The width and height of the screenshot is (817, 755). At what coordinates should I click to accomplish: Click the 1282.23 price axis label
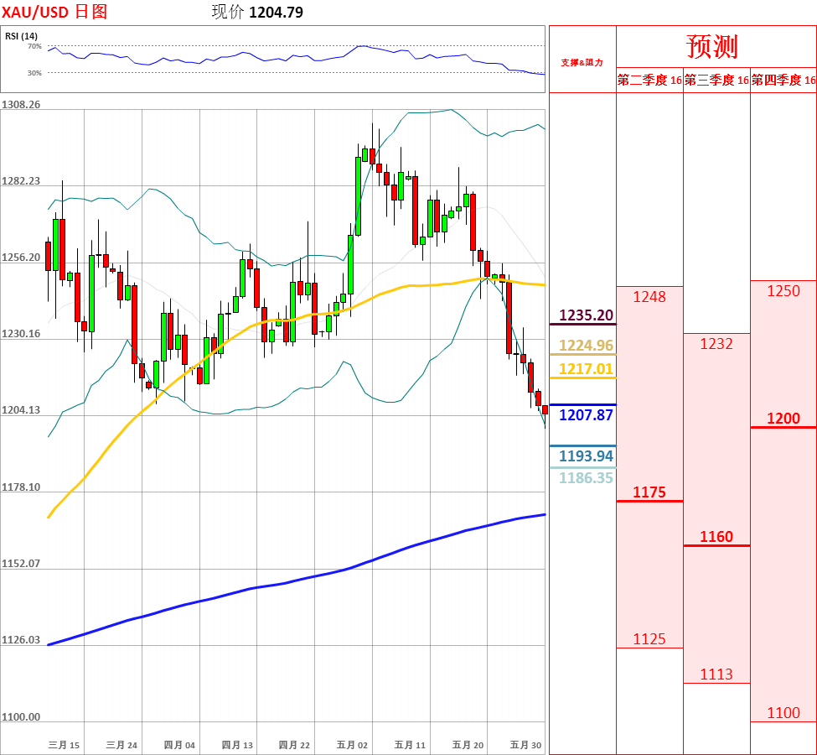[21, 181]
